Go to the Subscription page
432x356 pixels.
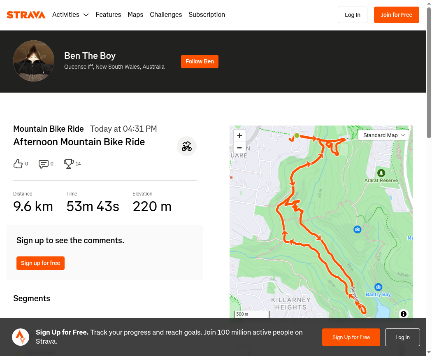(x=207, y=14)
